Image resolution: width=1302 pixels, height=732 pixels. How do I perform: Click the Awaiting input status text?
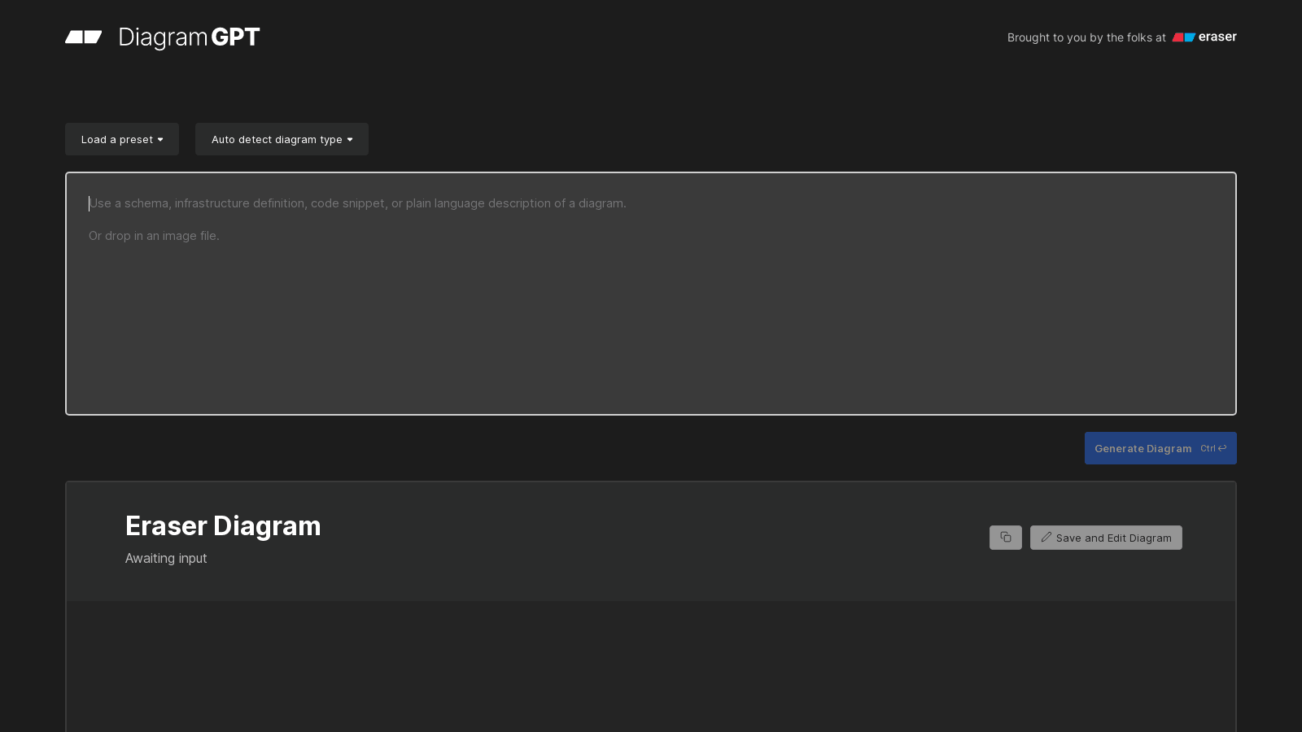click(166, 558)
